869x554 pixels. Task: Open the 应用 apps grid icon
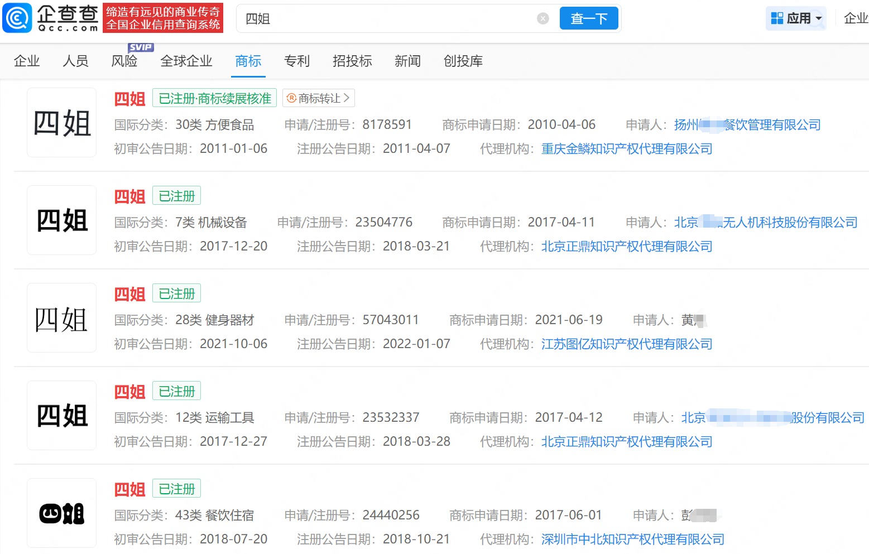(778, 18)
